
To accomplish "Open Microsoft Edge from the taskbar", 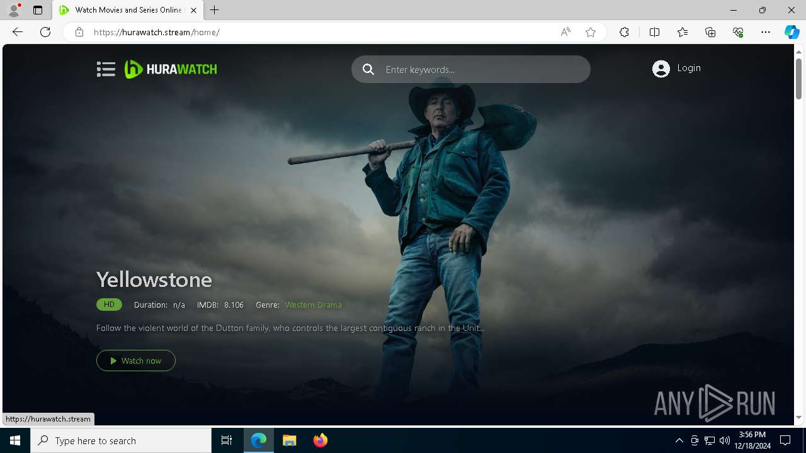I will tap(259, 440).
